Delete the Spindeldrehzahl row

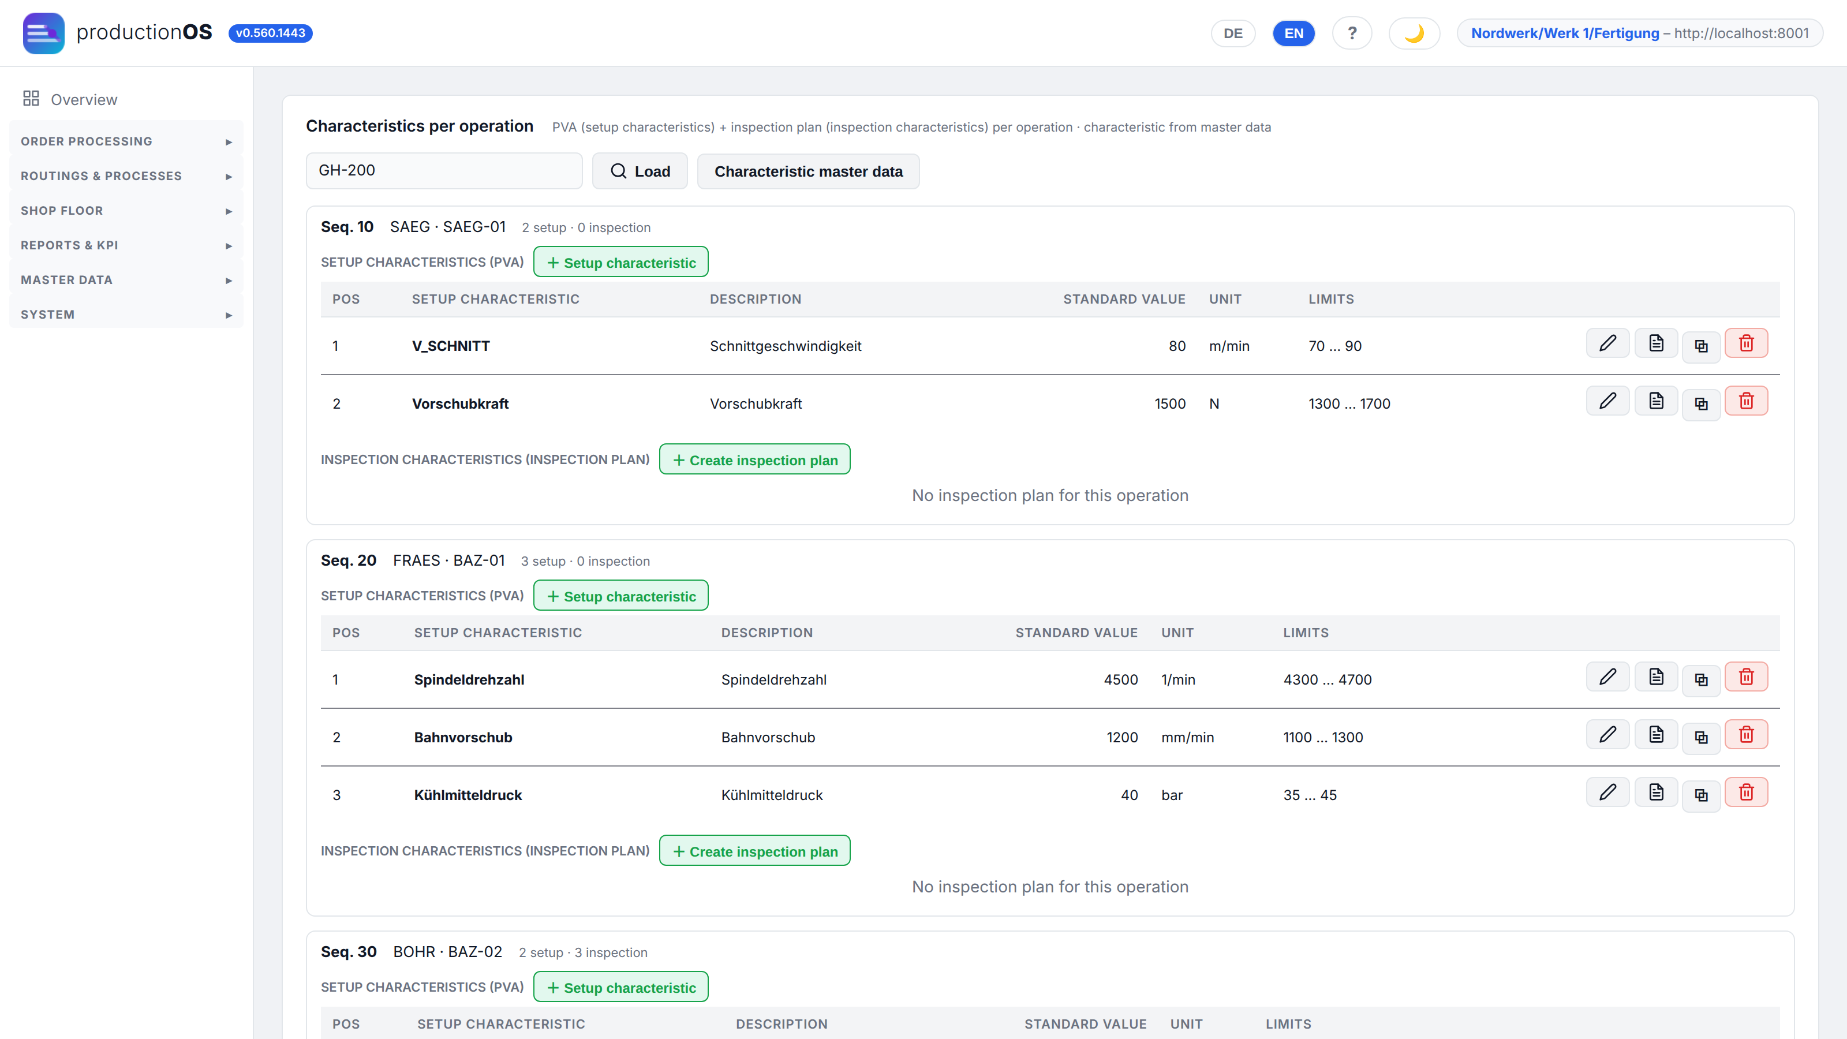click(1746, 677)
